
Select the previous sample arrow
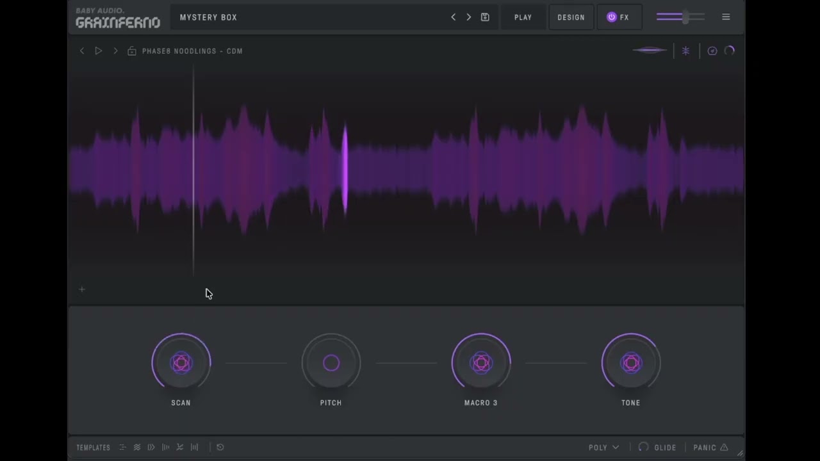tap(82, 51)
